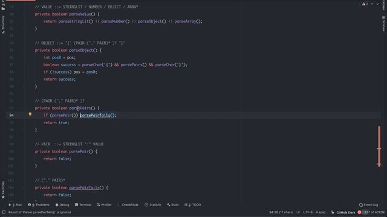
Task: Click the parsePairTails method declaration name
Action: [84, 187]
